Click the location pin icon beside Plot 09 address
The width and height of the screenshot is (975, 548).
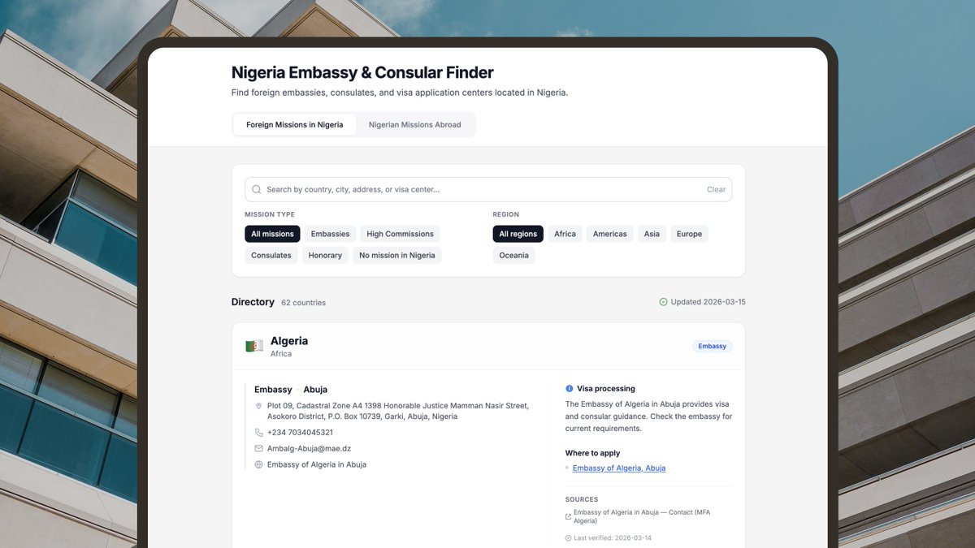[x=258, y=406]
